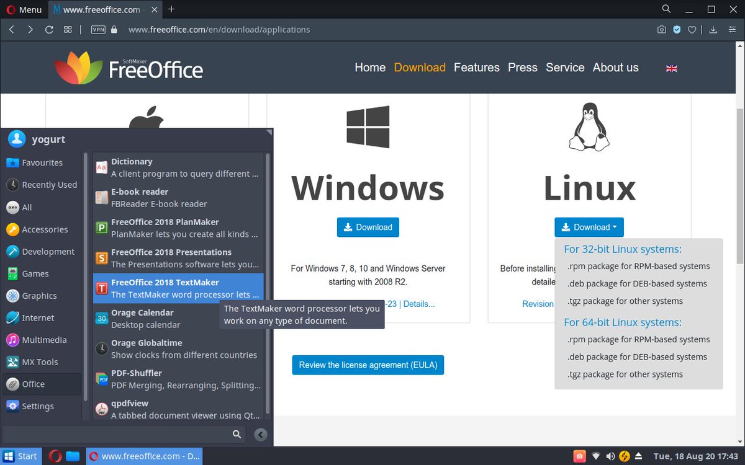Open the ad blocker shield icon
Viewport: 745px width, 465px height.
(677, 29)
